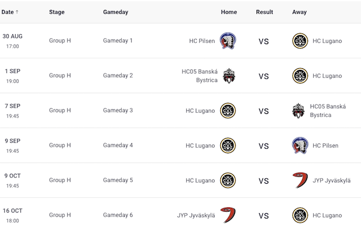
Task: Select the Gameday 4 row on 9 SEP
Action: coord(118,145)
